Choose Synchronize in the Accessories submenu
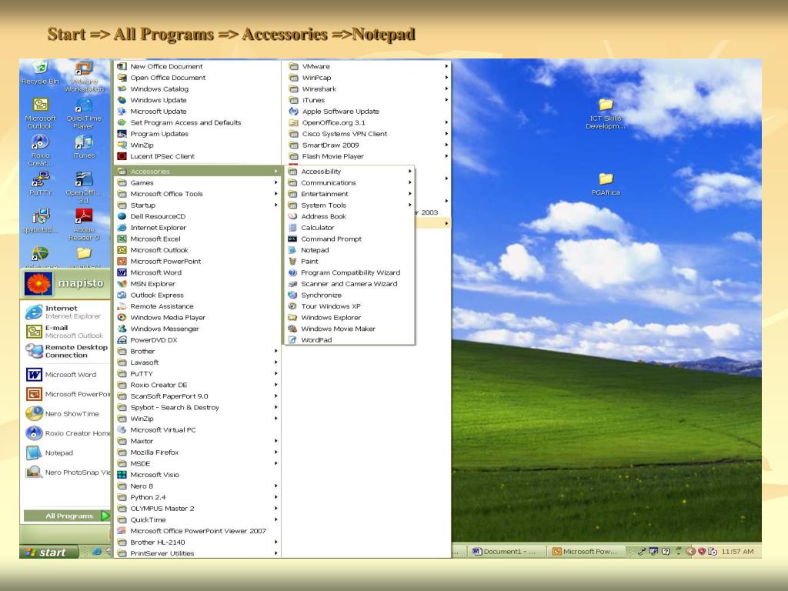 pyautogui.click(x=350, y=295)
